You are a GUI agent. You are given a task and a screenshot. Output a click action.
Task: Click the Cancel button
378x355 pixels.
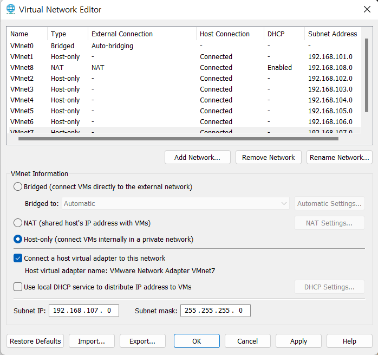point(247,341)
